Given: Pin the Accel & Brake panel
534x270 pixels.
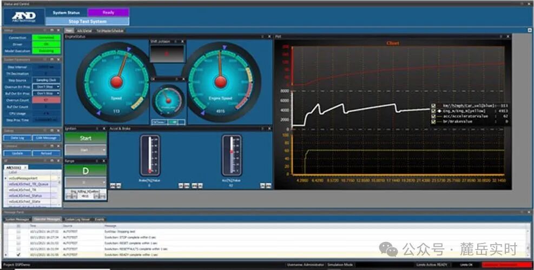Looking at the screenshot, I should (262, 129).
